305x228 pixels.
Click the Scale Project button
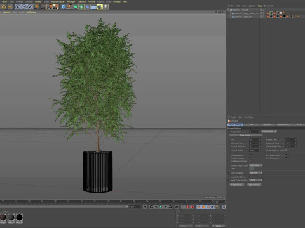(x=246, y=135)
